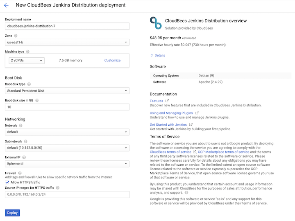295x221 pixels.
Task: Open the Boot disk type dropdown
Action: coord(67,91)
